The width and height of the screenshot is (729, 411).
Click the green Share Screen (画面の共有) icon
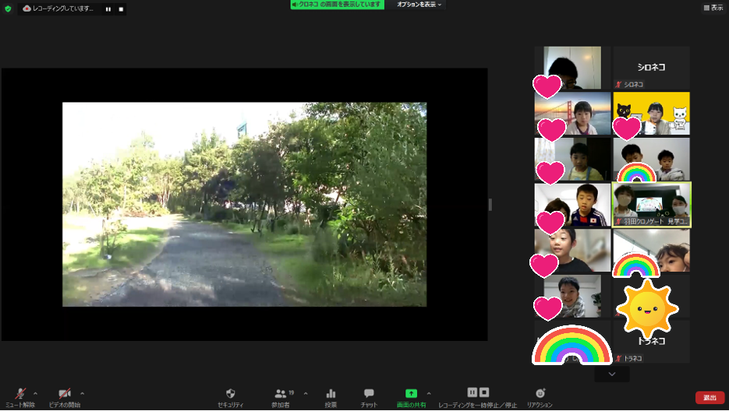point(411,394)
